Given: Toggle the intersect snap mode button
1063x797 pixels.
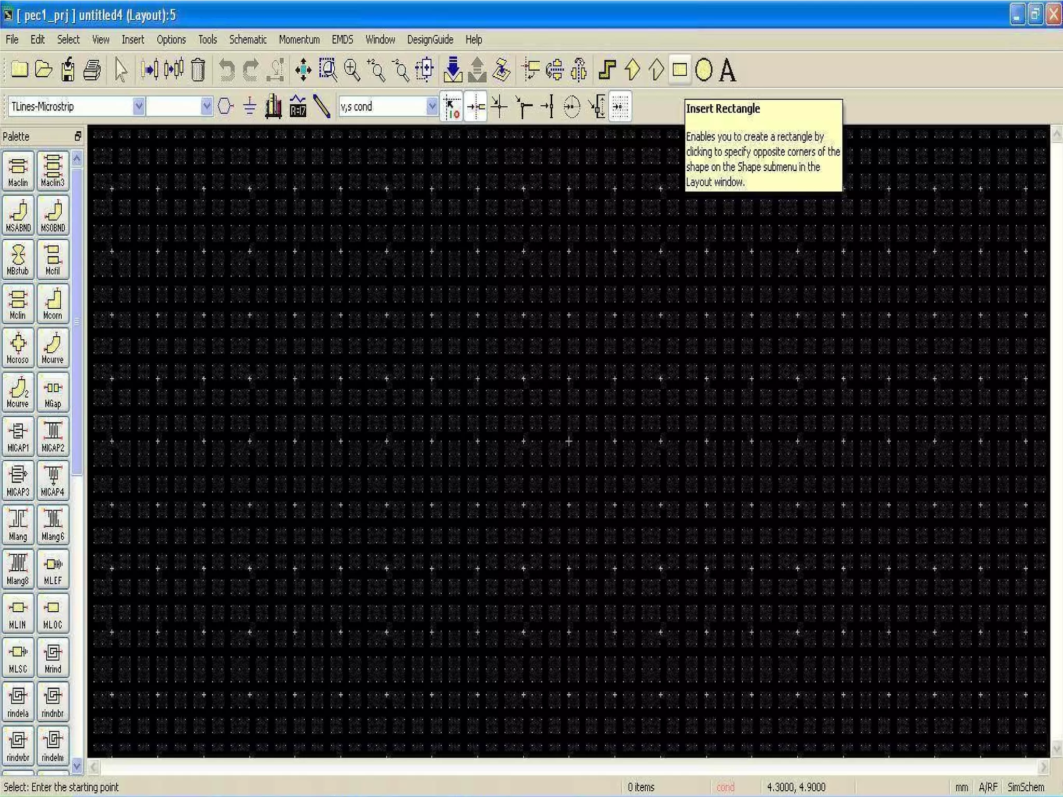Looking at the screenshot, I should 499,106.
